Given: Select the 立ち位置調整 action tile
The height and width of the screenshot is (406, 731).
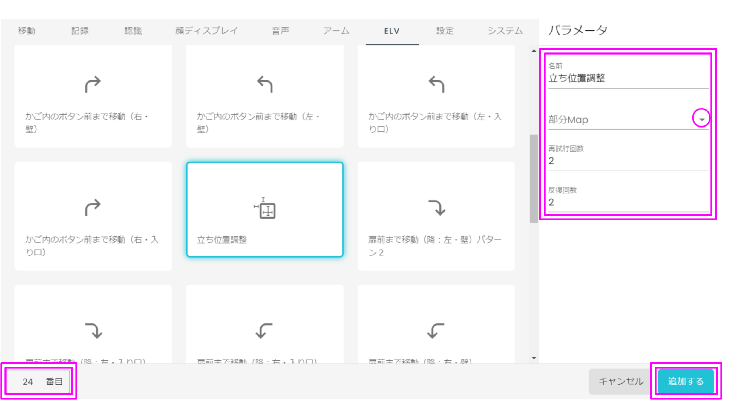Looking at the screenshot, I should point(264,209).
